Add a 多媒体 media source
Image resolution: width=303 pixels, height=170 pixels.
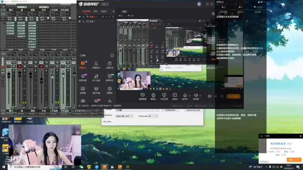[x=175, y=96]
